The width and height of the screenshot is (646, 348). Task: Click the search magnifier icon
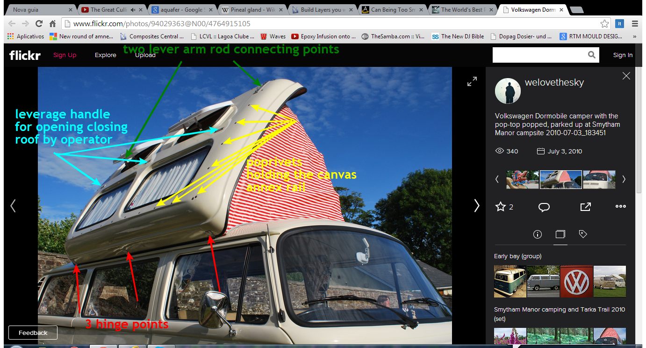point(592,55)
